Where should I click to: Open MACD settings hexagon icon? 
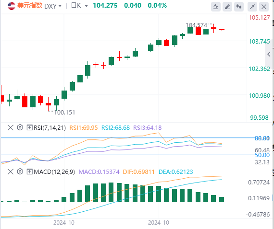click(x=20, y=172)
